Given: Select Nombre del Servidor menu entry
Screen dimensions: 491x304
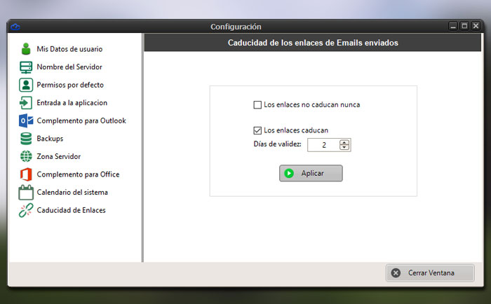Looking at the screenshot, I should [x=69, y=67].
